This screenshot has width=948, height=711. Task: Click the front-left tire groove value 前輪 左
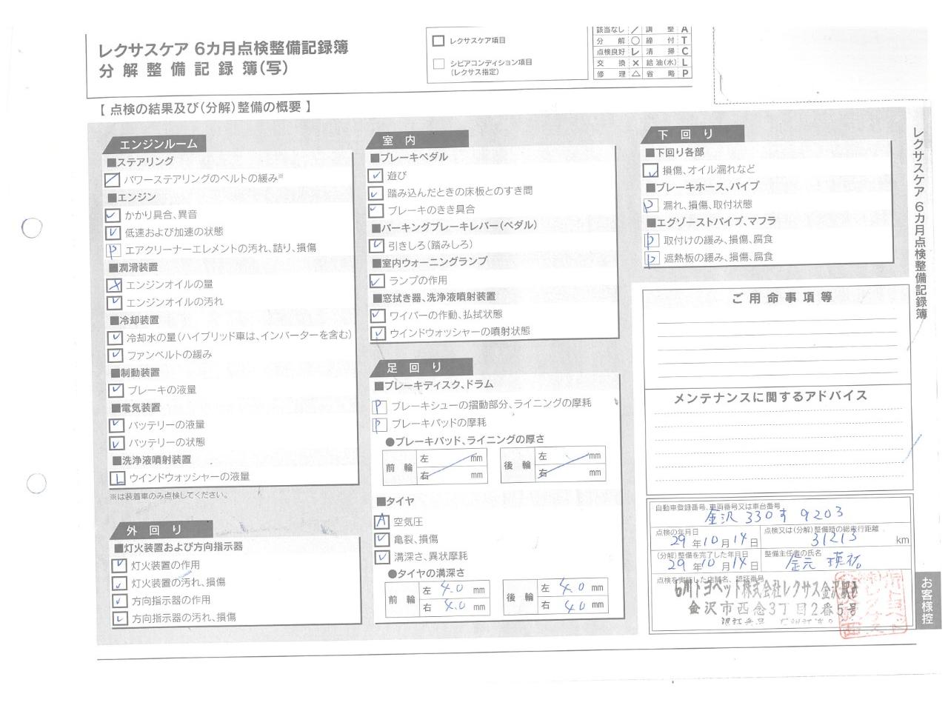click(x=454, y=590)
